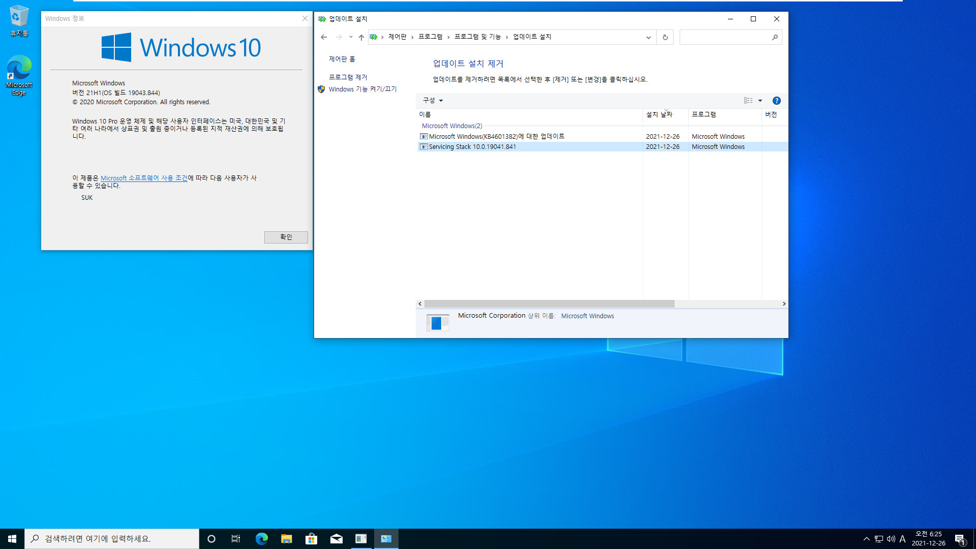Open recent locations dropdown arrow

[351, 37]
